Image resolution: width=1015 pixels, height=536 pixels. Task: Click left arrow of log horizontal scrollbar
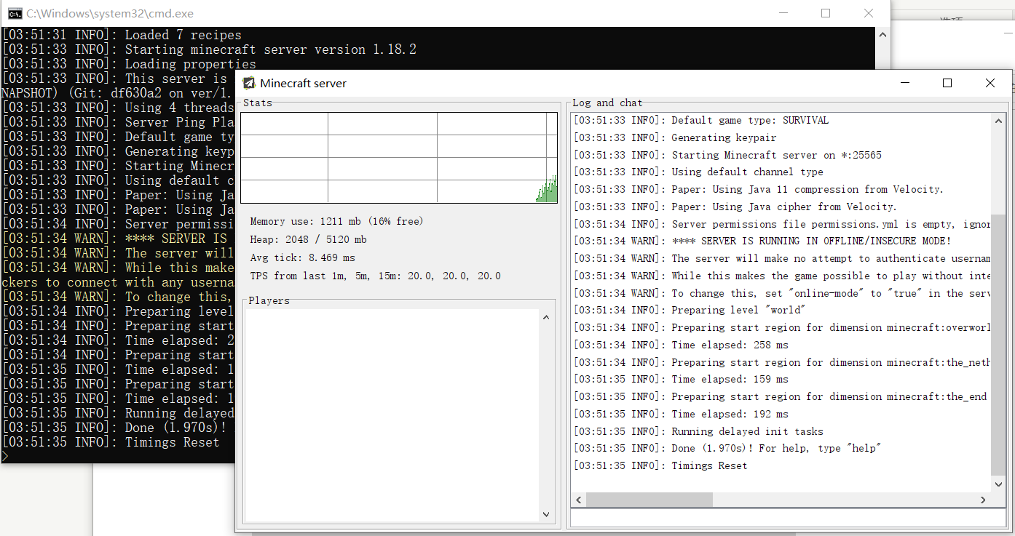580,500
